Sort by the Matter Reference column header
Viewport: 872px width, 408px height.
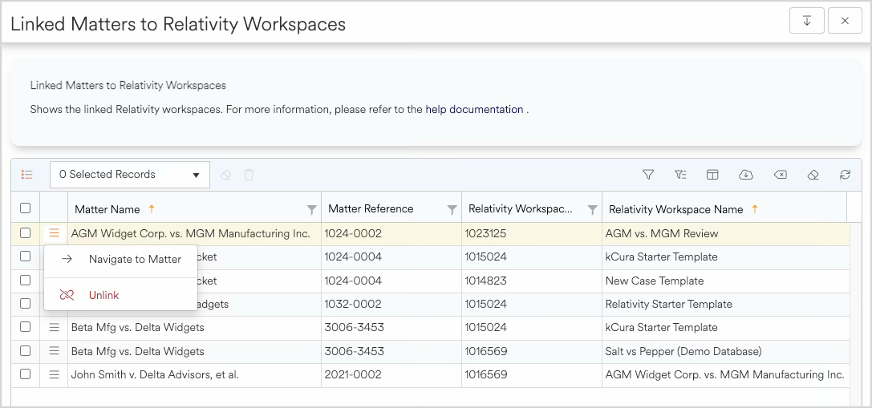[x=371, y=209]
